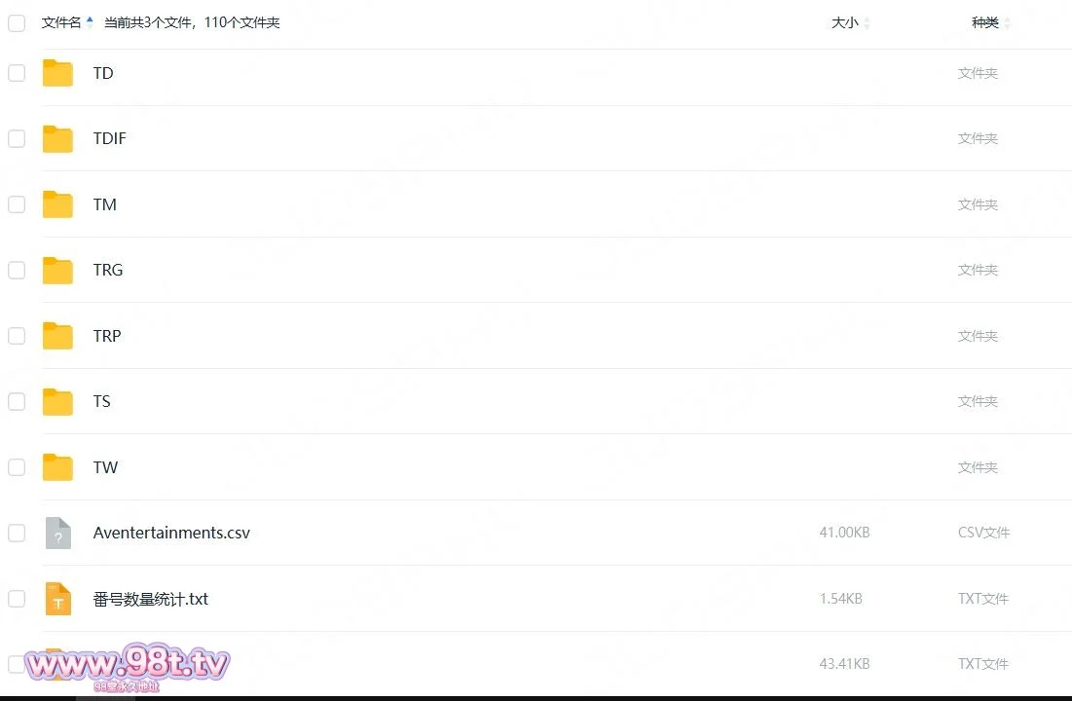The image size is (1072, 701).
Task: Sort by 种类 column arrows
Action: tap(1007, 23)
